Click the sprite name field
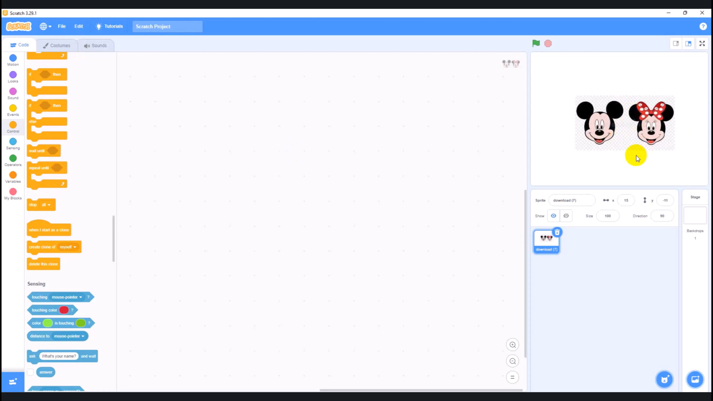 (572, 200)
